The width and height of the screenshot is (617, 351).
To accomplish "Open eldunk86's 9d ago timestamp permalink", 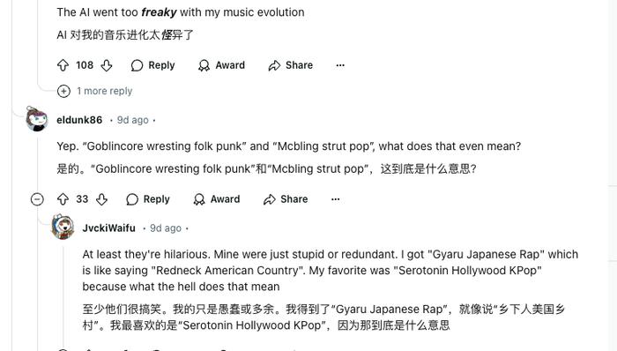I will coord(132,120).
